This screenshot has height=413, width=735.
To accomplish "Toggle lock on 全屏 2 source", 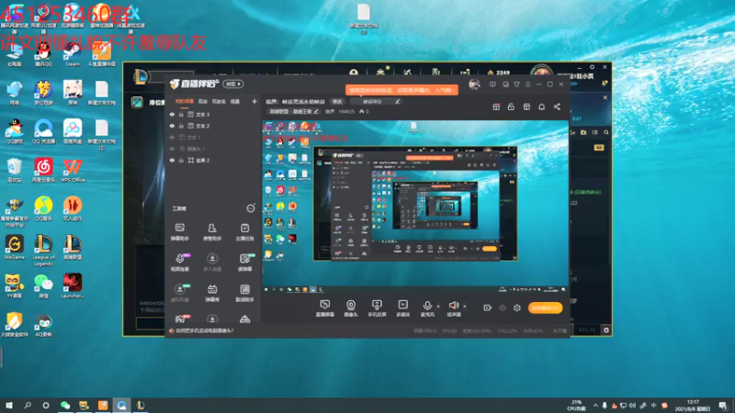I will click(x=181, y=160).
